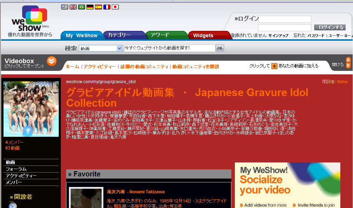353x208 pixels.
Task: Open 動画コミュニティを開設 link
Action: [x=195, y=67]
